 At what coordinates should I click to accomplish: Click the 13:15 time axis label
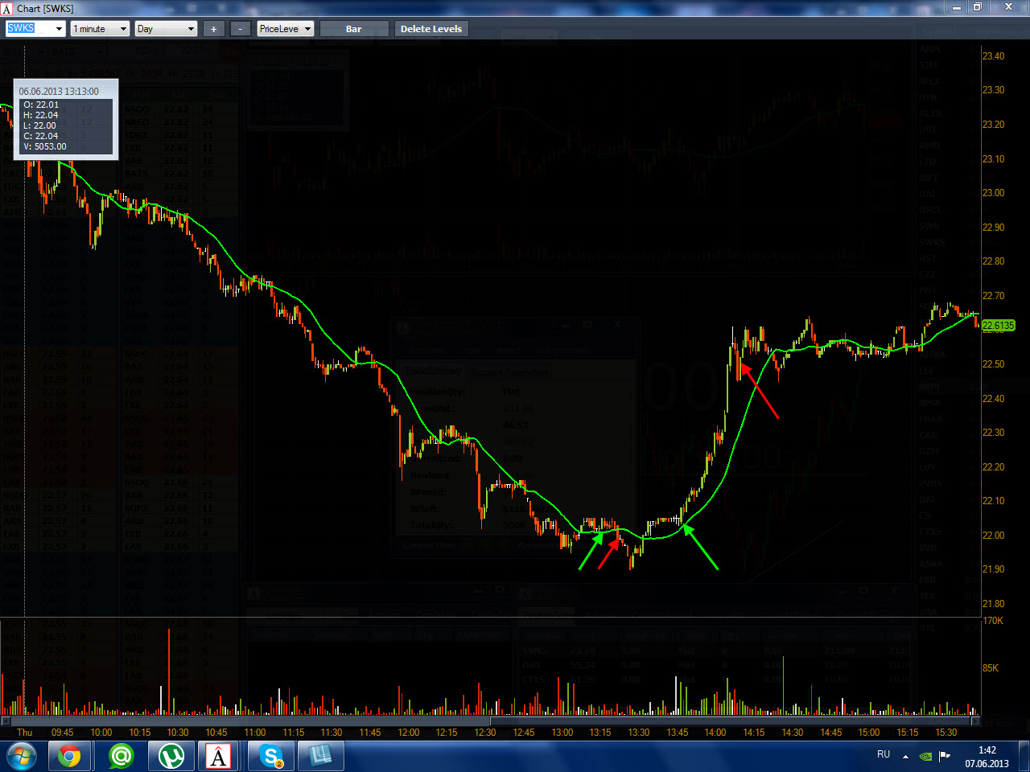[600, 733]
